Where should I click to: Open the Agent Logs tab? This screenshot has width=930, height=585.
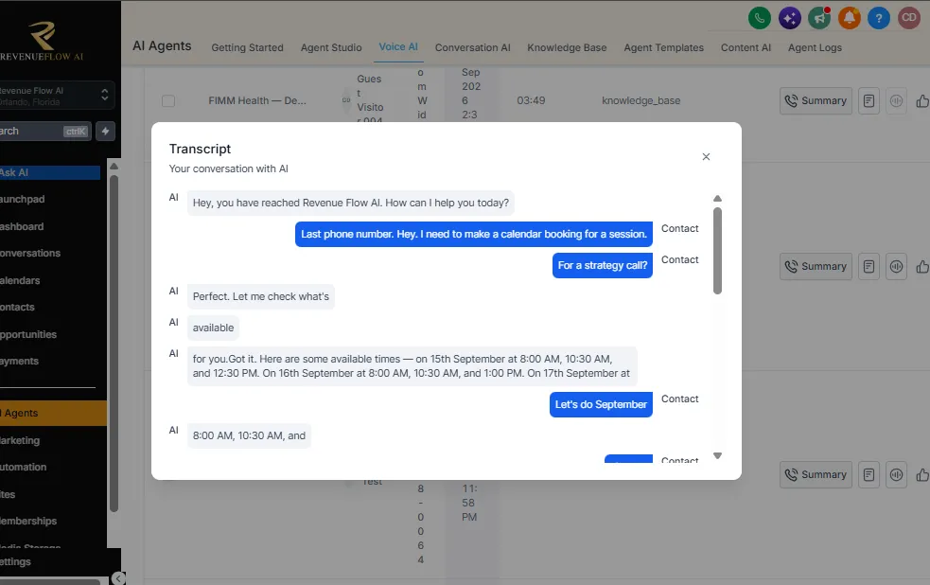pyautogui.click(x=815, y=47)
